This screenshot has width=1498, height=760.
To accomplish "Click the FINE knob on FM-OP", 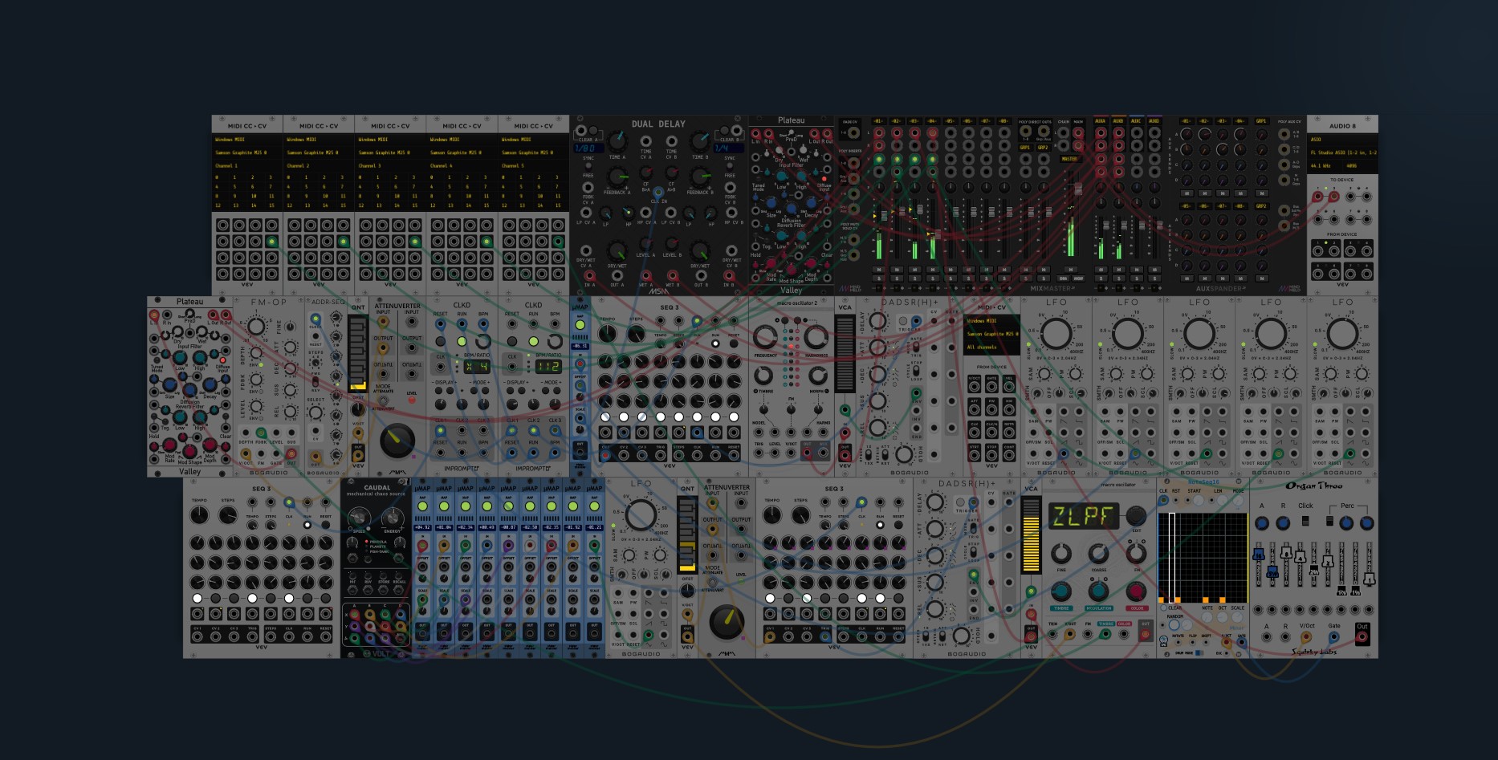I will (x=290, y=327).
